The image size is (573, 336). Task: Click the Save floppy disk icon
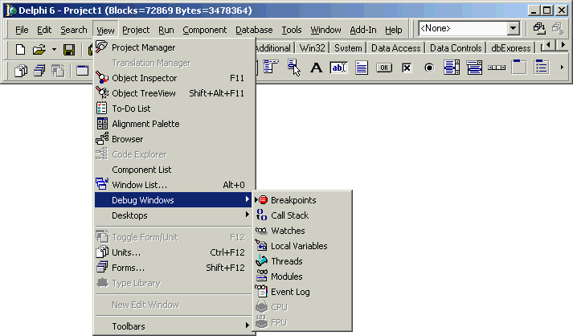(69, 49)
